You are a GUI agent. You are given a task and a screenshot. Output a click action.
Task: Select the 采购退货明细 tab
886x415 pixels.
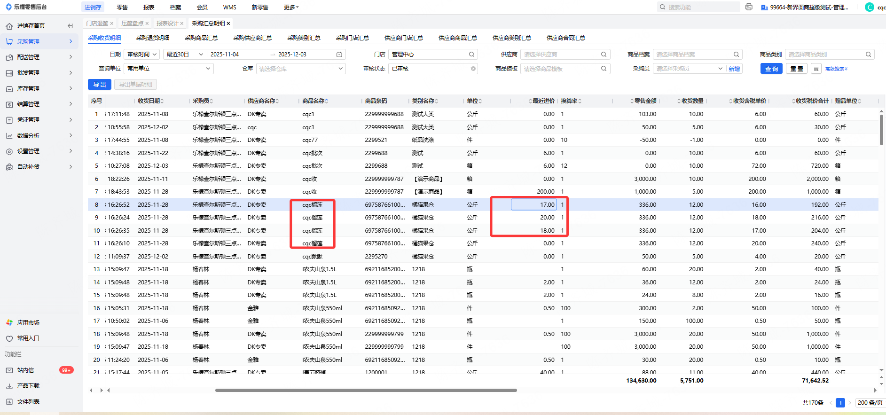[x=153, y=38]
